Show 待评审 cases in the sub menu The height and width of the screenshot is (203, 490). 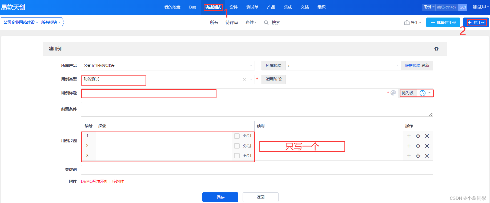click(x=232, y=23)
